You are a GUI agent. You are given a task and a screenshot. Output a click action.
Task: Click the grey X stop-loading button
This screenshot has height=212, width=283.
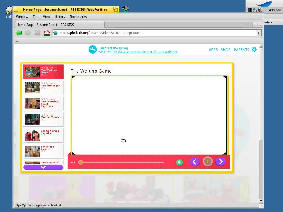(37, 33)
